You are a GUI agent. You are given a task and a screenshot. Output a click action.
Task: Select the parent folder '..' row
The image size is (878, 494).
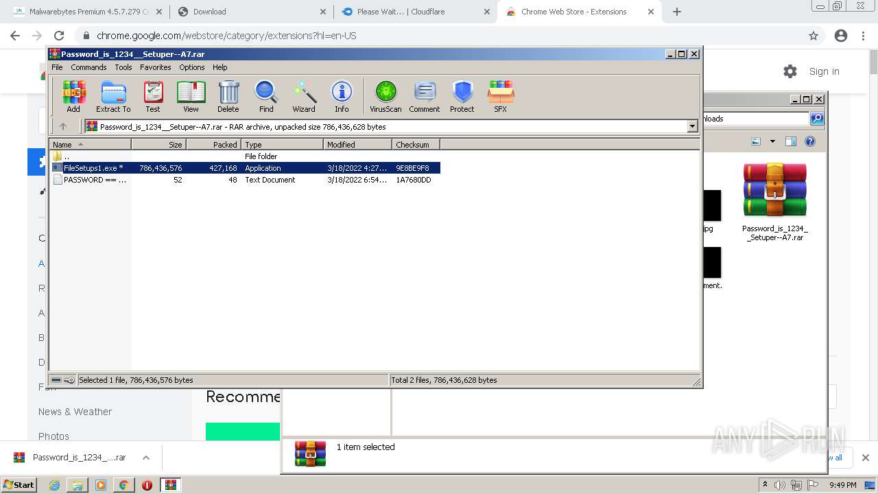click(x=245, y=156)
